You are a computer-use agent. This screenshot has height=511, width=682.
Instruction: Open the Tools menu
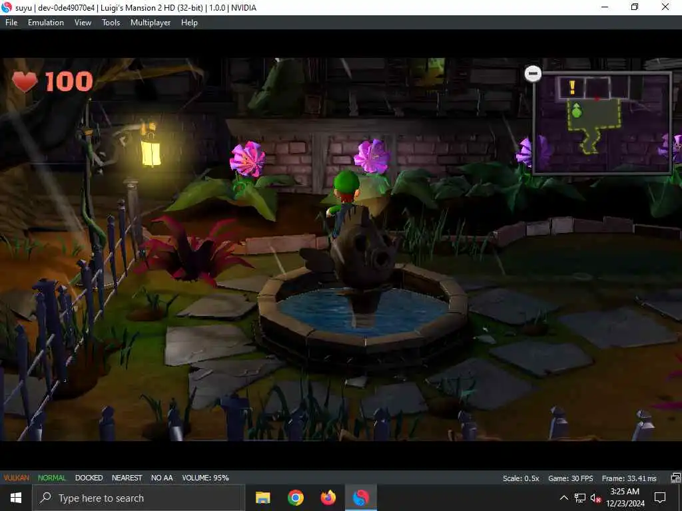pyautogui.click(x=111, y=23)
